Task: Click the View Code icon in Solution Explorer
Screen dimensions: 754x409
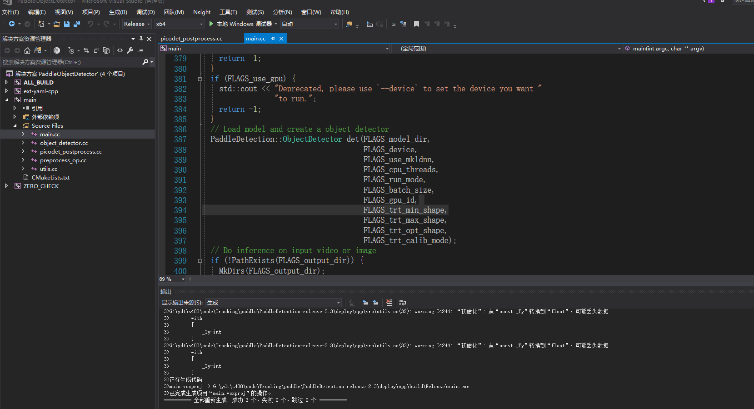Action: click(x=120, y=50)
